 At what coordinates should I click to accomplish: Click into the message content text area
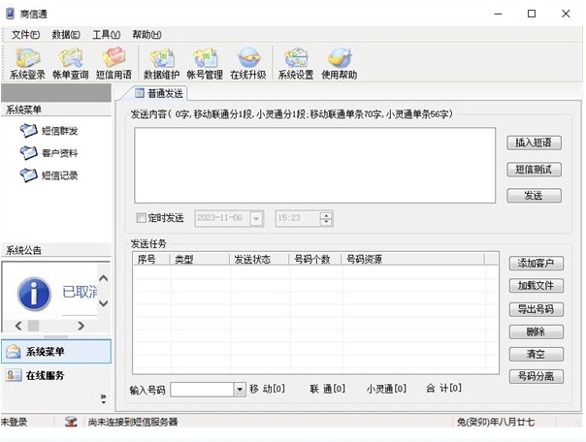click(315, 166)
